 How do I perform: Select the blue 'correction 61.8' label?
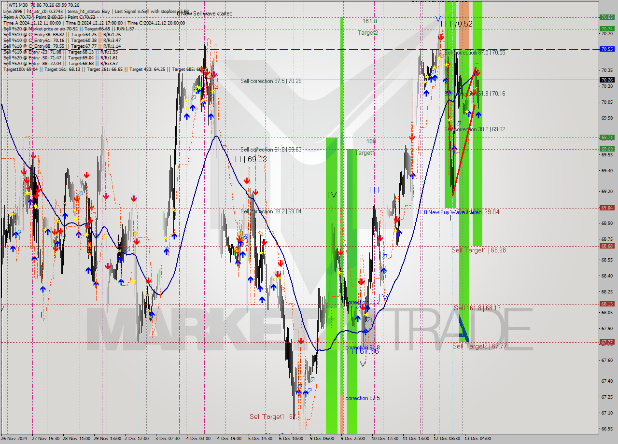363,347
